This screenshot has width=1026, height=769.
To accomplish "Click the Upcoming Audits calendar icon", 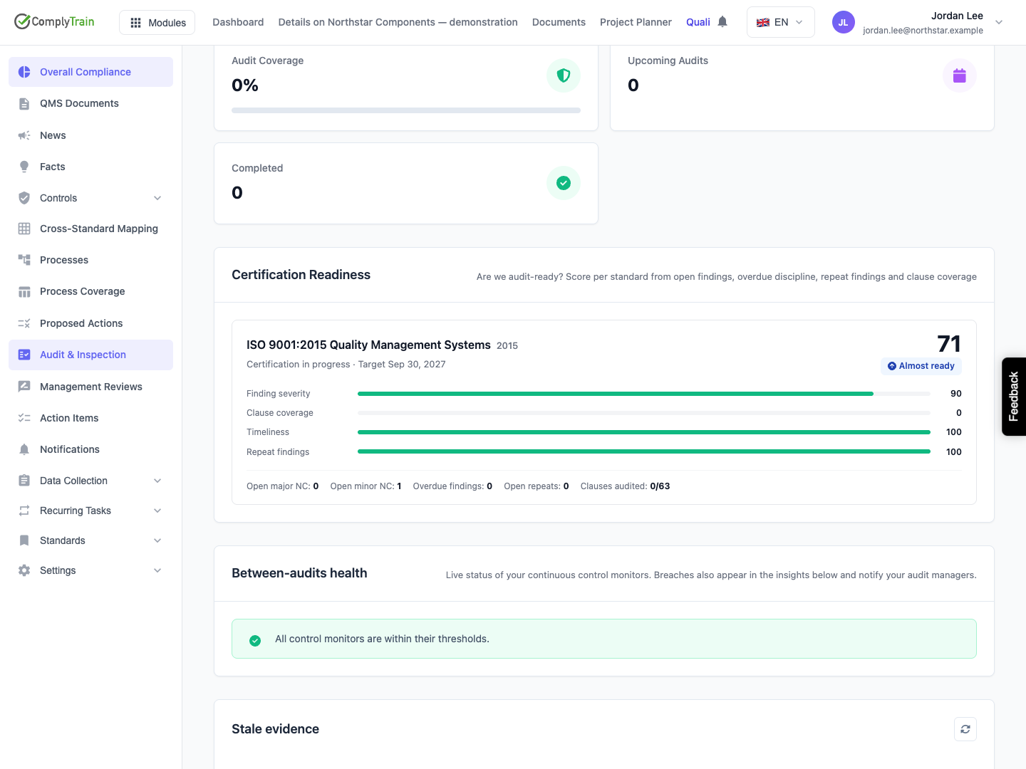I will click(960, 75).
